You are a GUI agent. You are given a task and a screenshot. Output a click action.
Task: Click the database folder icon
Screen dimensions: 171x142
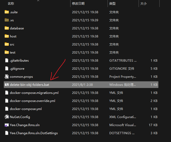[7, 28]
